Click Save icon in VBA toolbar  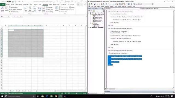(x=95, y=4)
